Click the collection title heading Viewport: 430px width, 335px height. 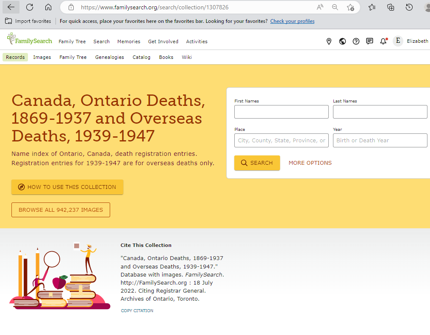coord(108,118)
